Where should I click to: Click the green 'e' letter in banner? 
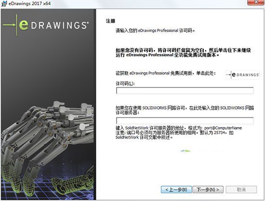click(24, 25)
